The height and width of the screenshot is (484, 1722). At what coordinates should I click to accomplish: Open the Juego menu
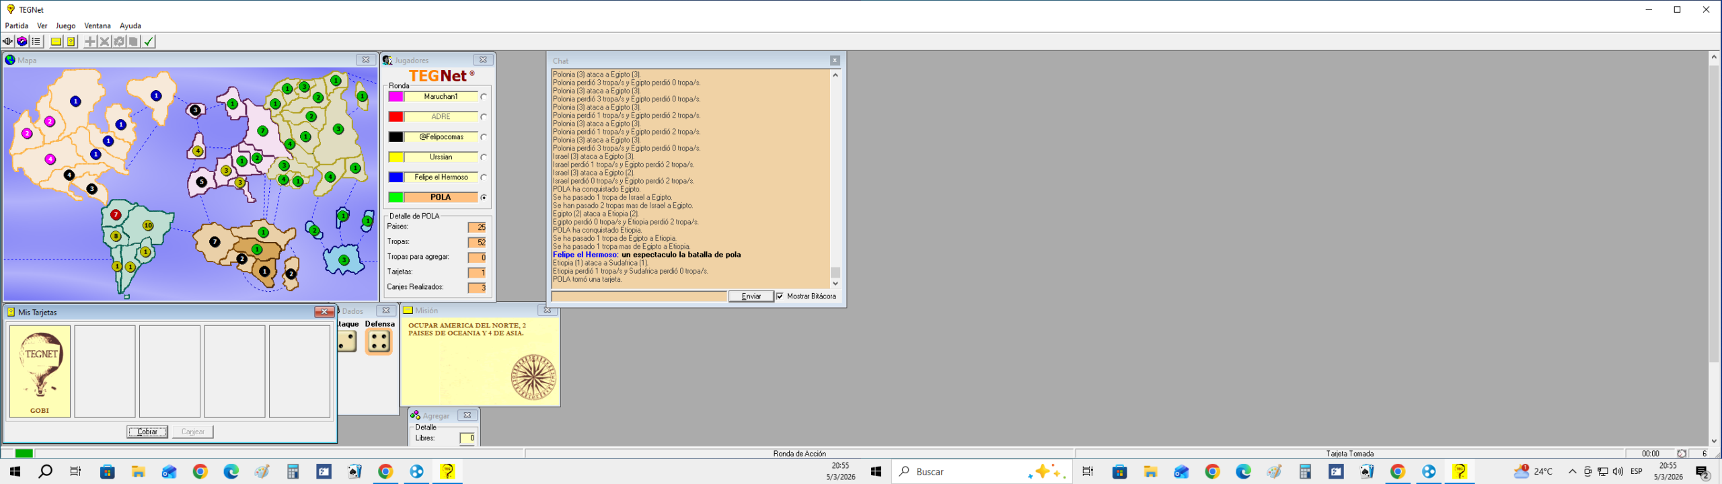tap(65, 26)
